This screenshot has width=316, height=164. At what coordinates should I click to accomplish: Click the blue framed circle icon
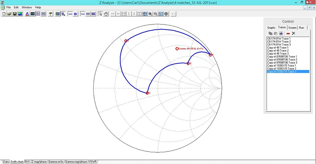(161, 14)
